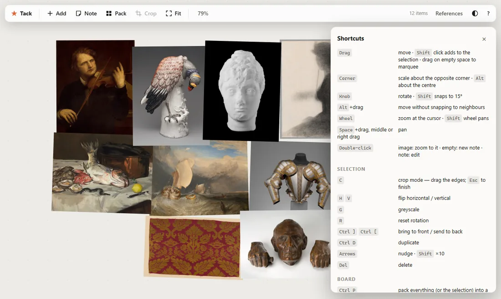
Task: Click the Wheel key label
Action: pyautogui.click(x=346, y=119)
